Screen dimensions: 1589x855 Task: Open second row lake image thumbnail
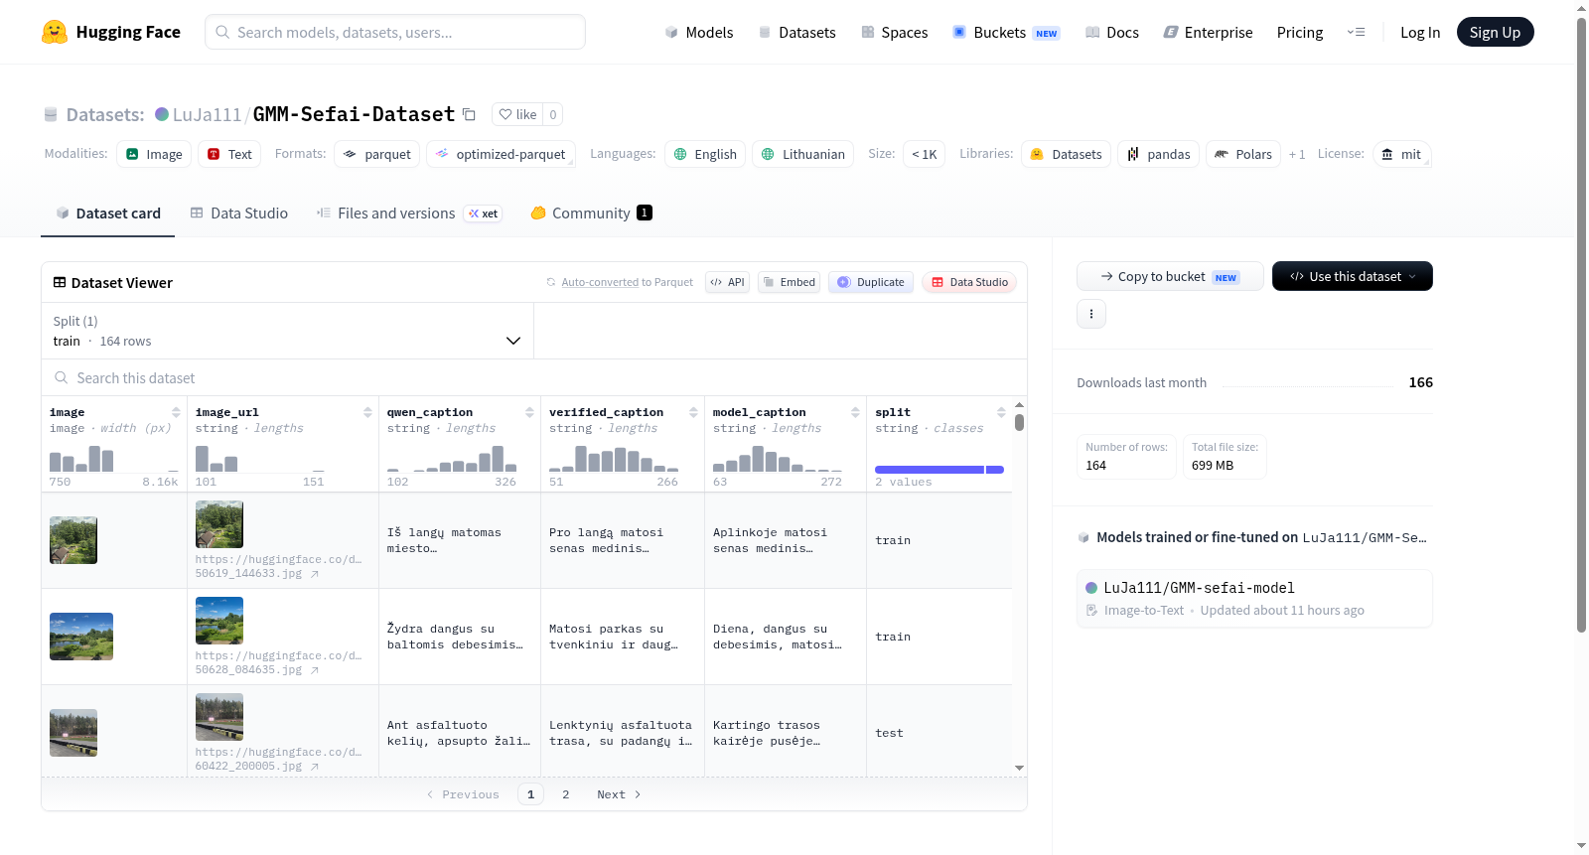81,637
